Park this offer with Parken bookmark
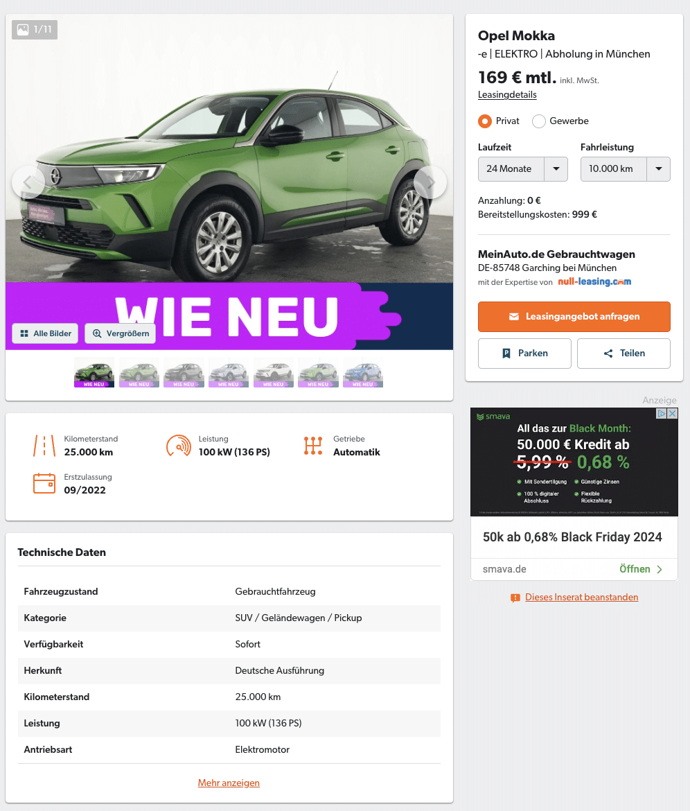 pyautogui.click(x=524, y=354)
